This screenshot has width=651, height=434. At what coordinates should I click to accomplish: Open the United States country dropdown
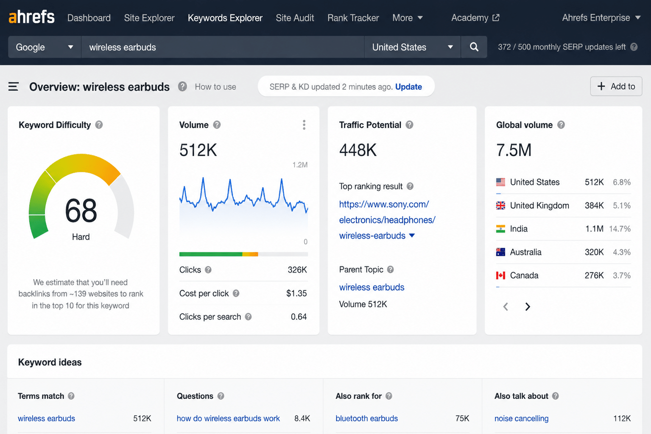[x=413, y=47]
